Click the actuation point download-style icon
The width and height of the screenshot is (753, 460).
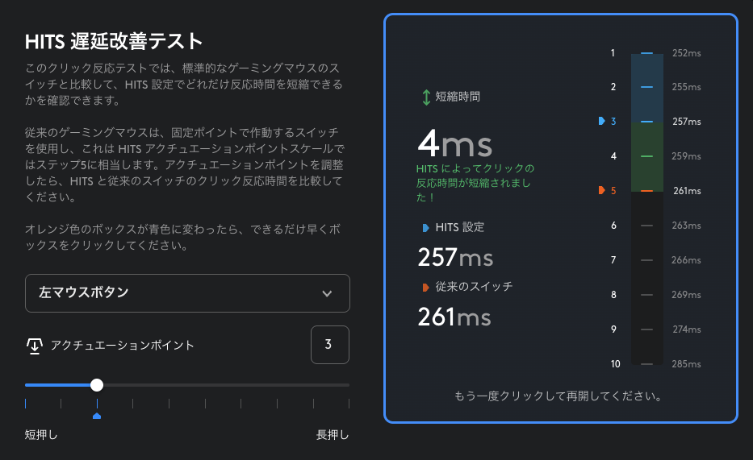35,346
